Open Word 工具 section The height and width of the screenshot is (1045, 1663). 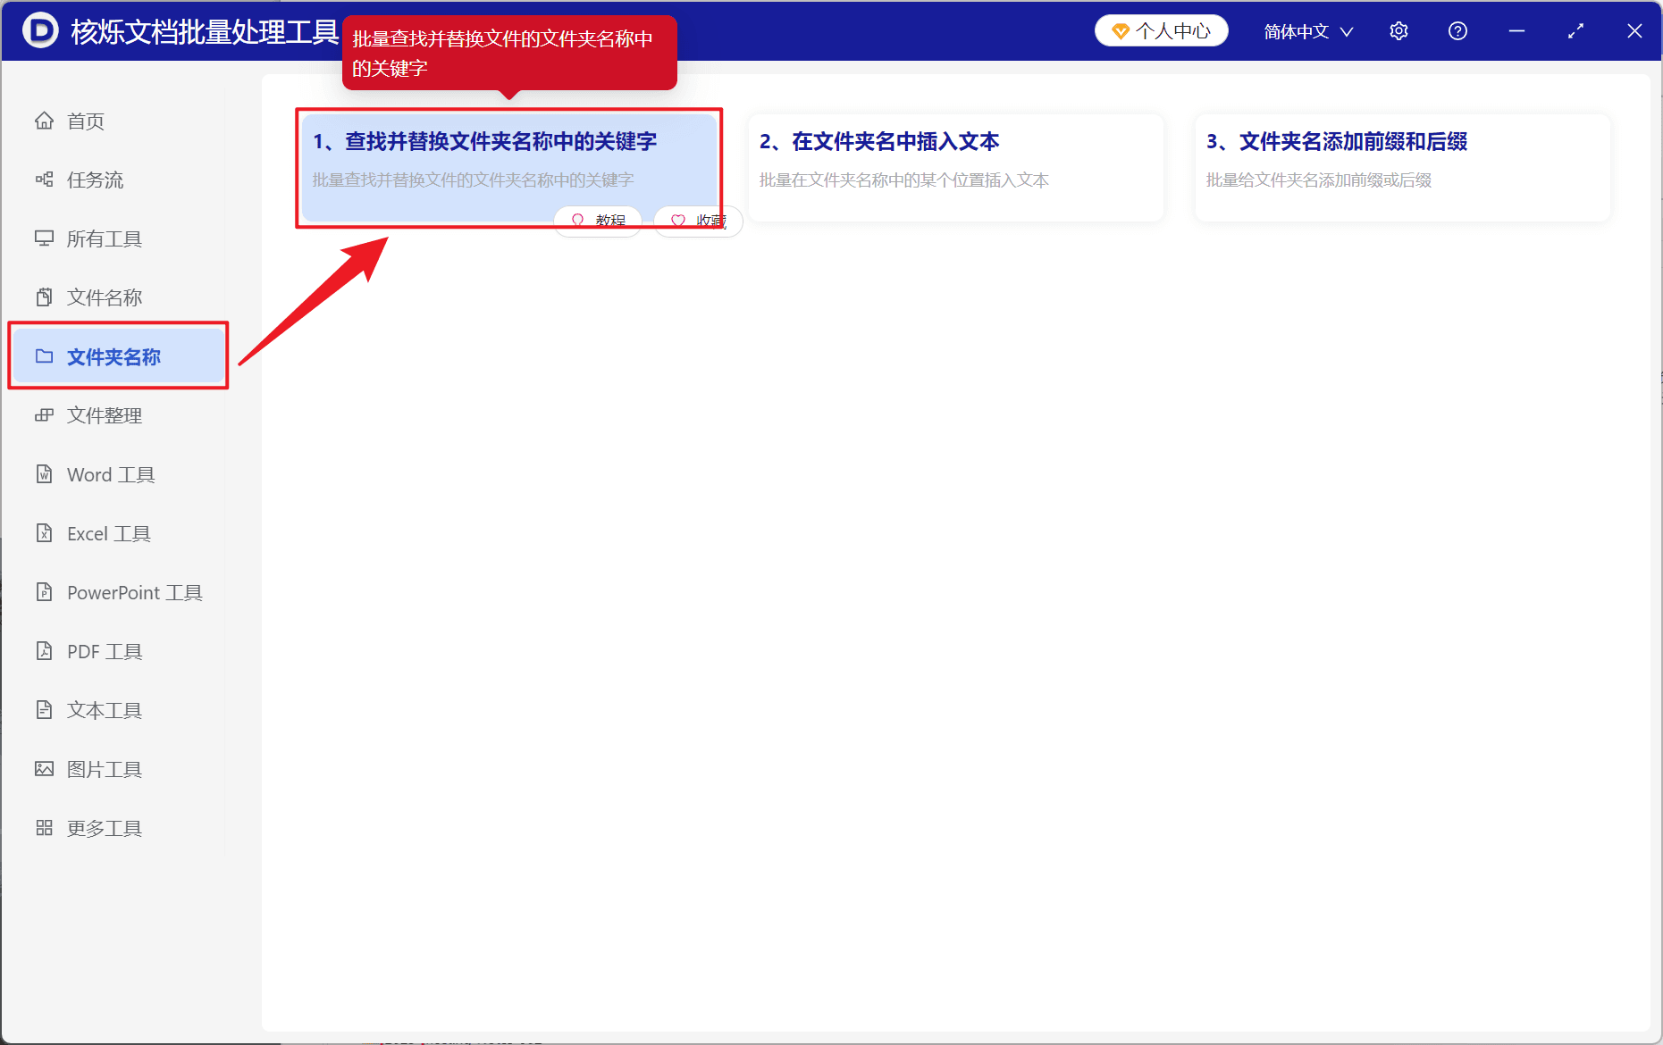[x=118, y=474]
